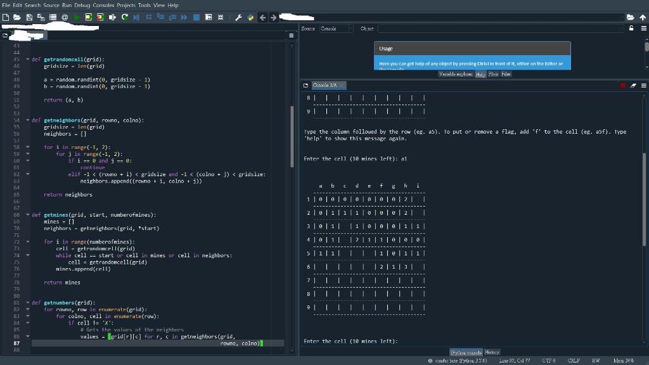Remove all variables using the eraser icon

(x=633, y=85)
